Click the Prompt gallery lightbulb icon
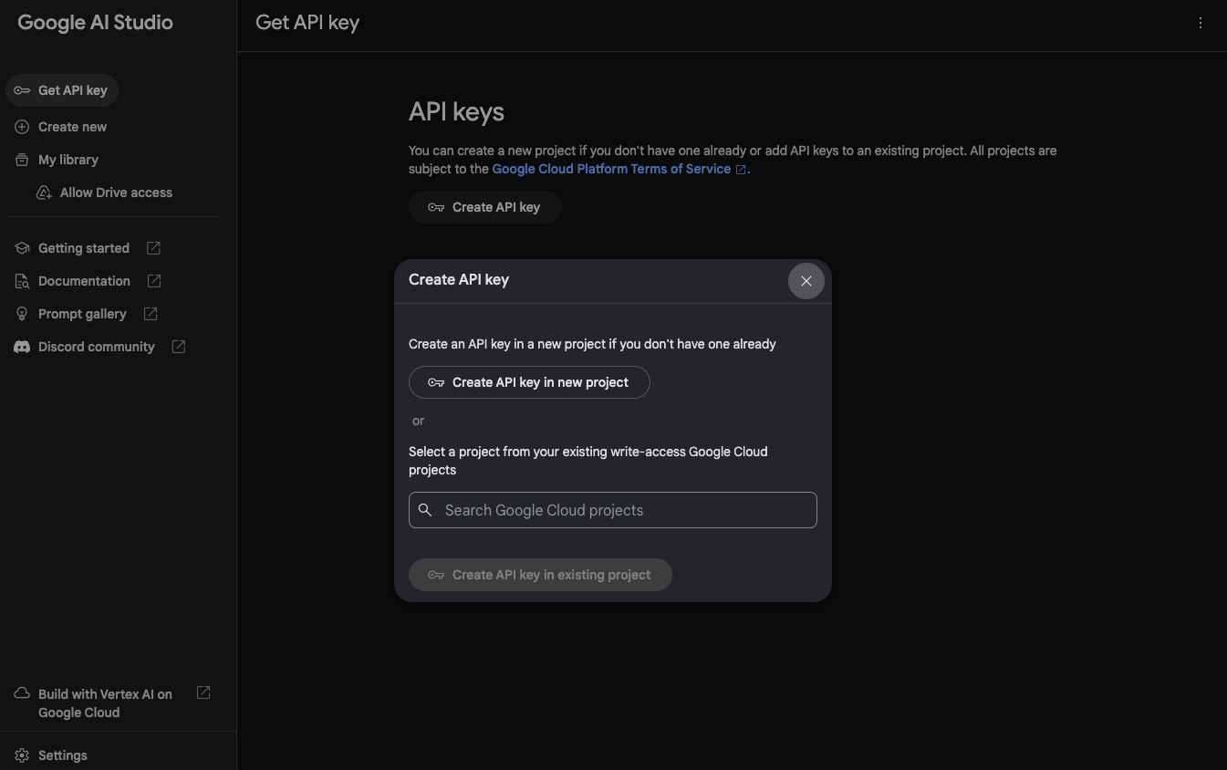The image size is (1227, 770). coord(22,314)
